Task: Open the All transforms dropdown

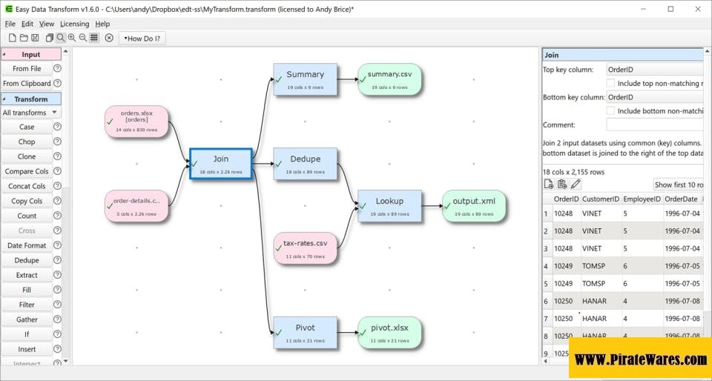Action: [x=30, y=113]
